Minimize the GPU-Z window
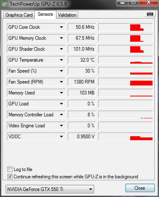 [x=122, y=3]
